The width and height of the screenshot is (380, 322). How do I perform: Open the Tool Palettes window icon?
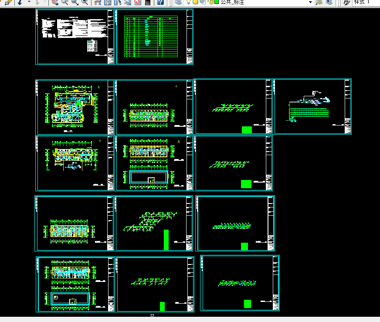coord(118,3)
